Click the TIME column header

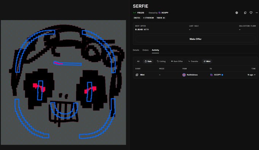coord(254,69)
